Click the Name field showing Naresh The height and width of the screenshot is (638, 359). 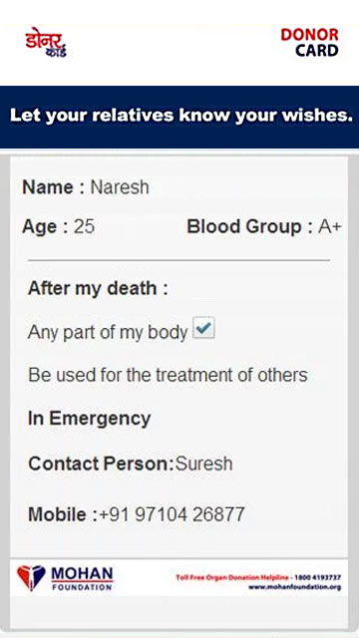point(120,187)
